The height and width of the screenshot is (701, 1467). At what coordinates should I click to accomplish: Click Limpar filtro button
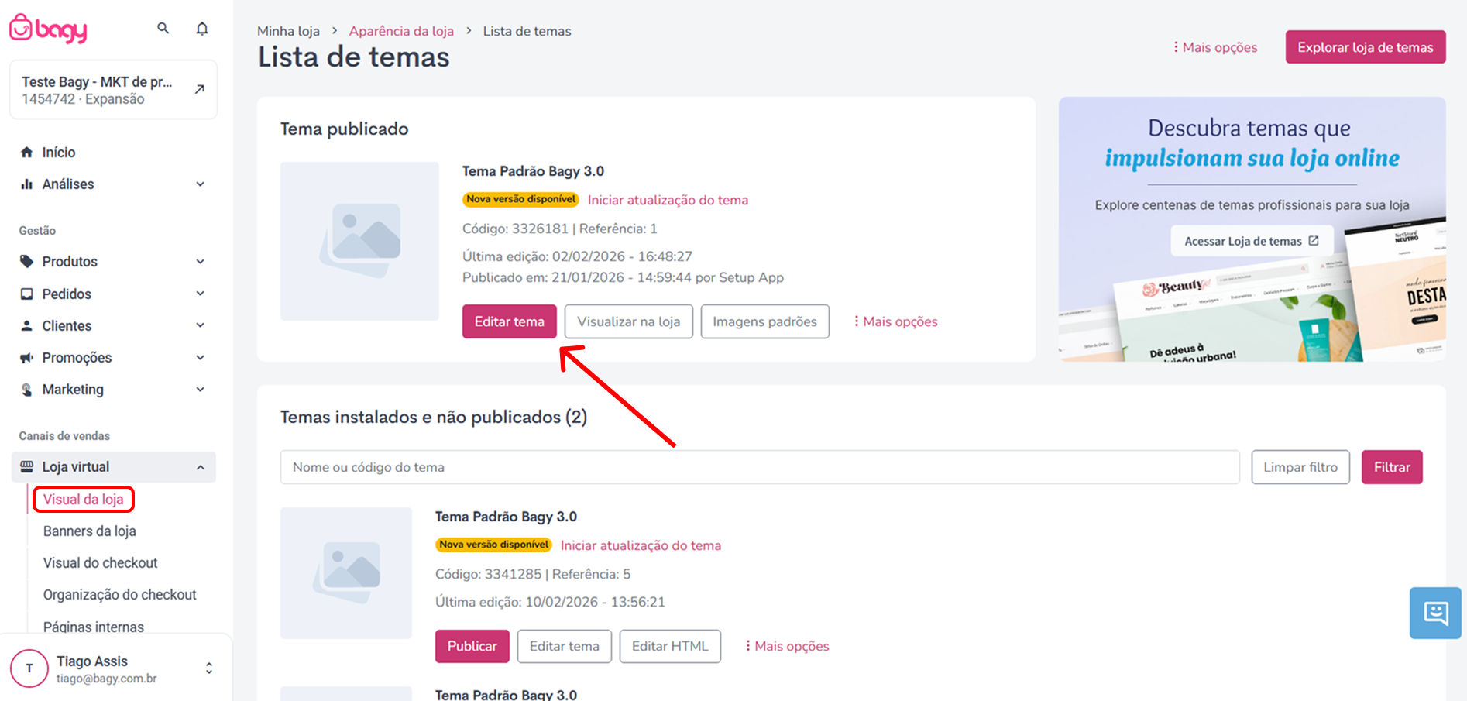1300,467
